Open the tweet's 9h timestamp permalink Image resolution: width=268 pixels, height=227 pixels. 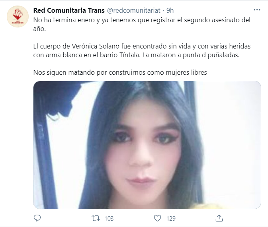point(170,10)
